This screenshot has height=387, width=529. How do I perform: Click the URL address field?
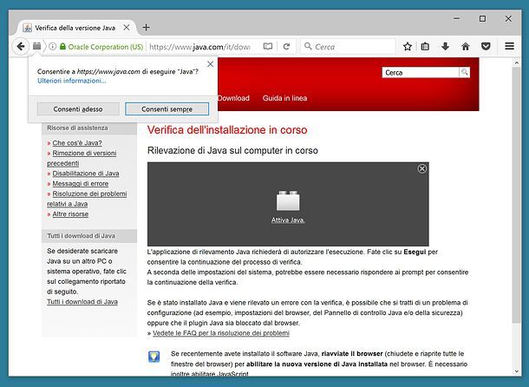199,47
